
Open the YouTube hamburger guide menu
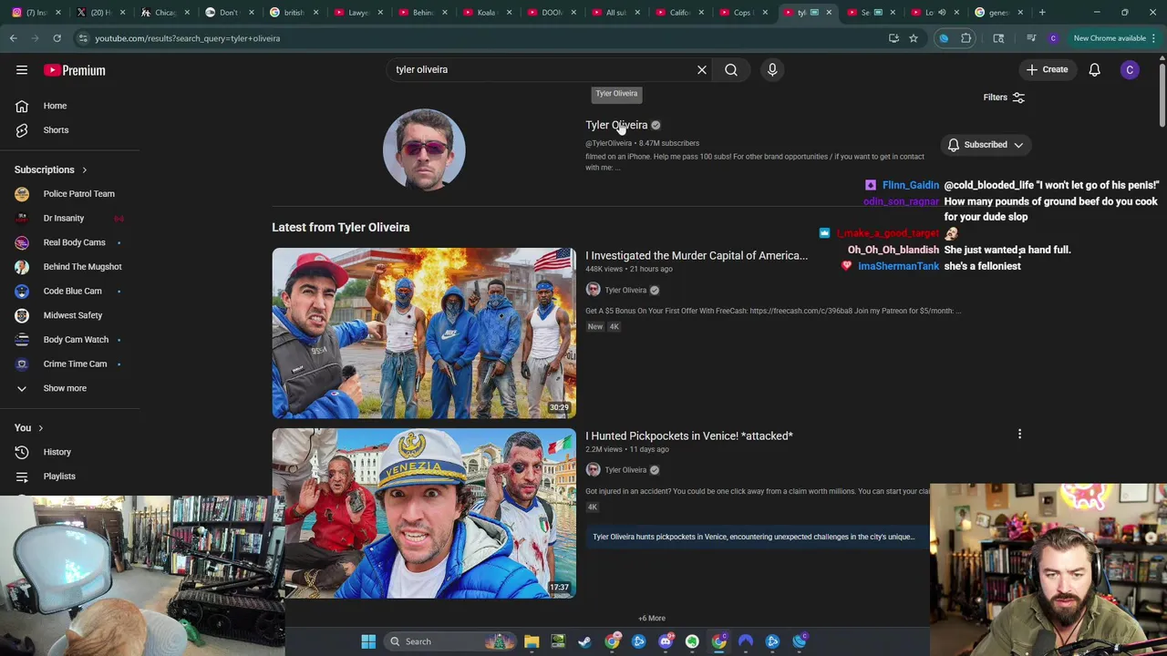click(22, 70)
